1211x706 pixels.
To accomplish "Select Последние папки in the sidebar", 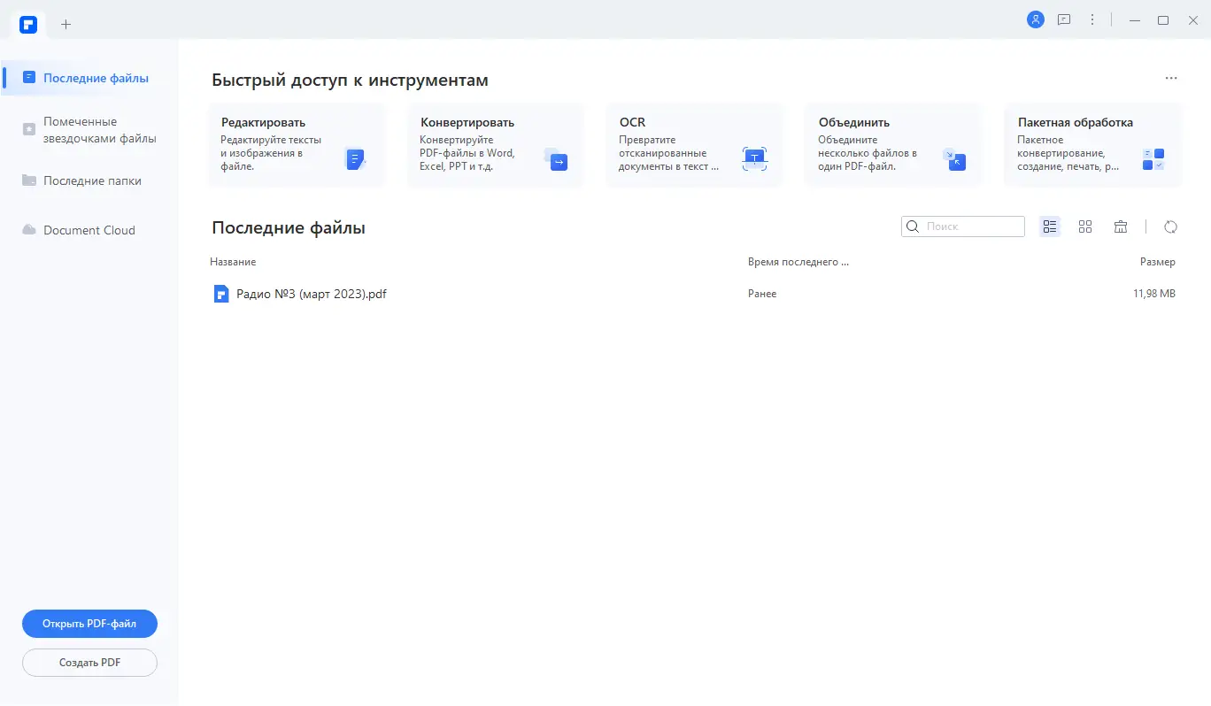I will pyautogui.click(x=89, y=180).
